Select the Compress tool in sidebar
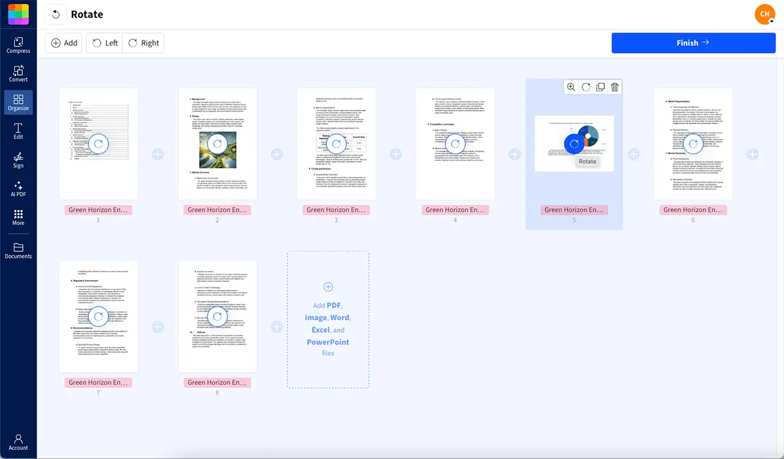 coord(18,44)
